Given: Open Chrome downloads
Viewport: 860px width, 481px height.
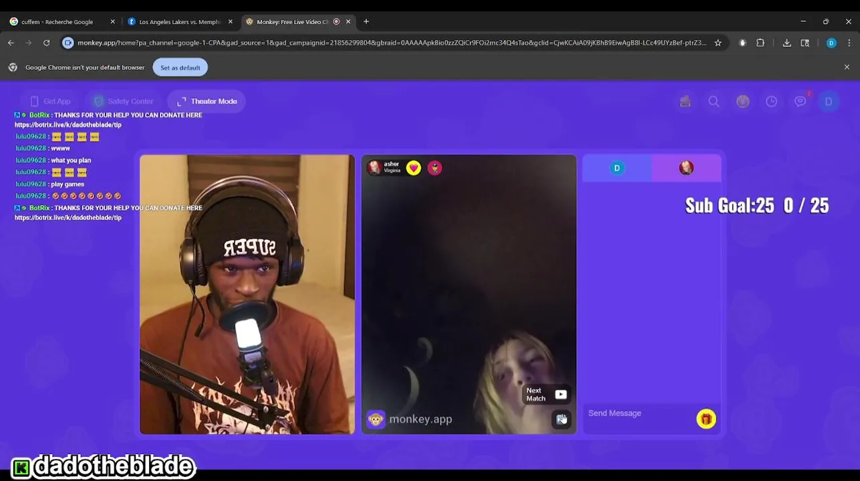Looking at the screenshot, I should tap(787, 43).
